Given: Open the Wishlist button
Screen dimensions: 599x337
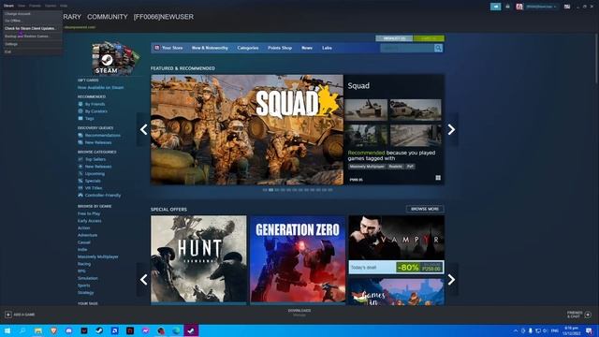Looking at the screenshot, I should pos(394,38).
